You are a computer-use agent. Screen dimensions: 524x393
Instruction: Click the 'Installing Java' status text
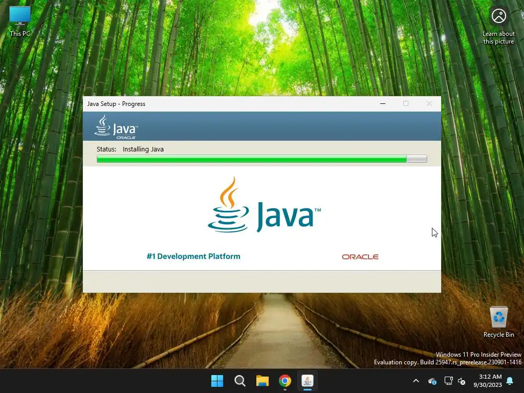pos(143,149)
